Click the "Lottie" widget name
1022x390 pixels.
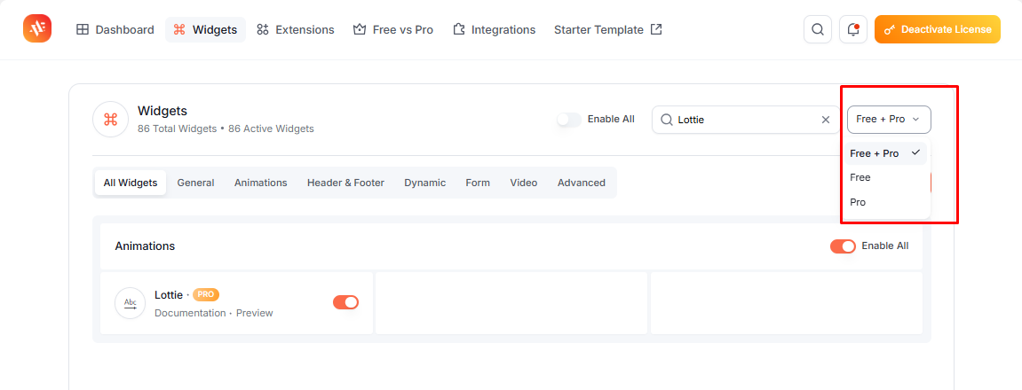click(169, 295)
